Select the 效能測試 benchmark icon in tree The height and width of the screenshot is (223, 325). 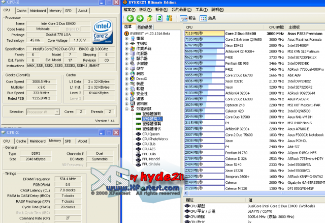[133, 108]
